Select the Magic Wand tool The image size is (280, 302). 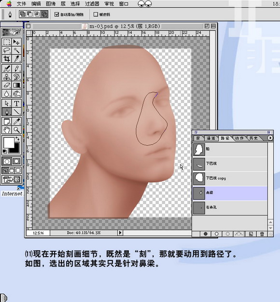(x=16, y=50)
